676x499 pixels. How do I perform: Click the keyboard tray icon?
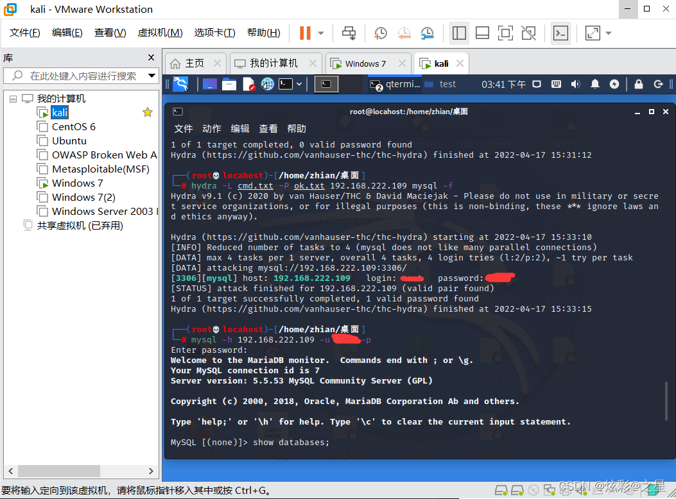coord(556,84)
